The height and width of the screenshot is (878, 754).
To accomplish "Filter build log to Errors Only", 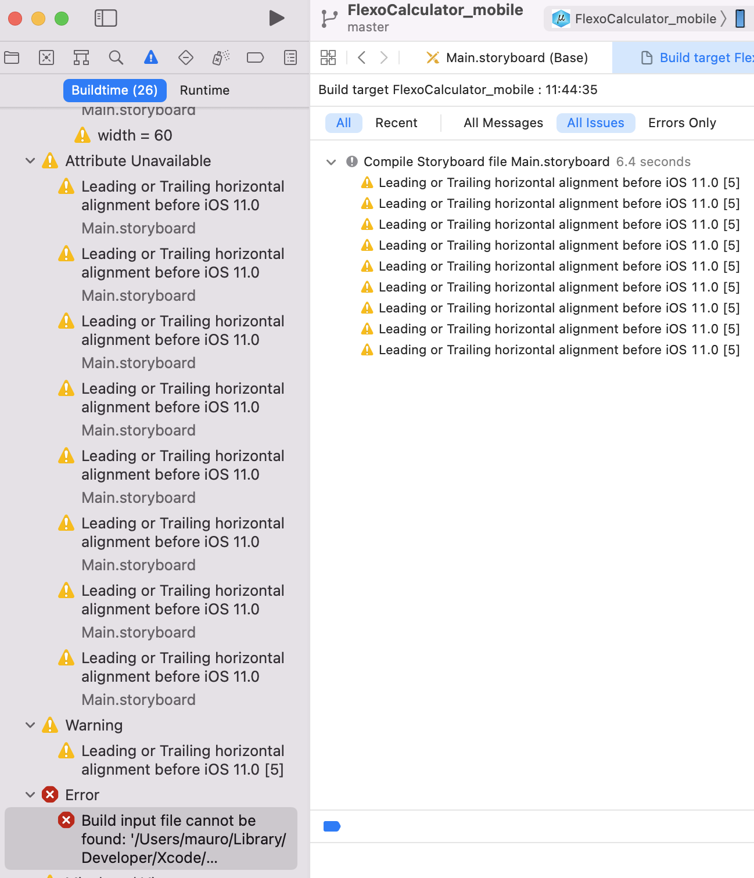I will 683,123.
